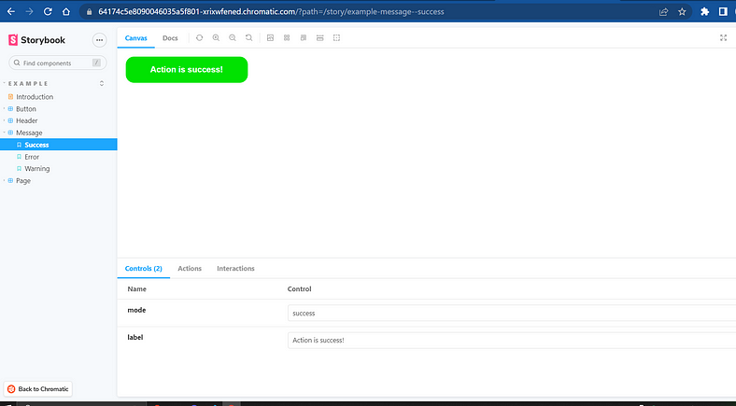
Task: Open Storybook sidebar ellipsis menu
Action: [100, 40]
